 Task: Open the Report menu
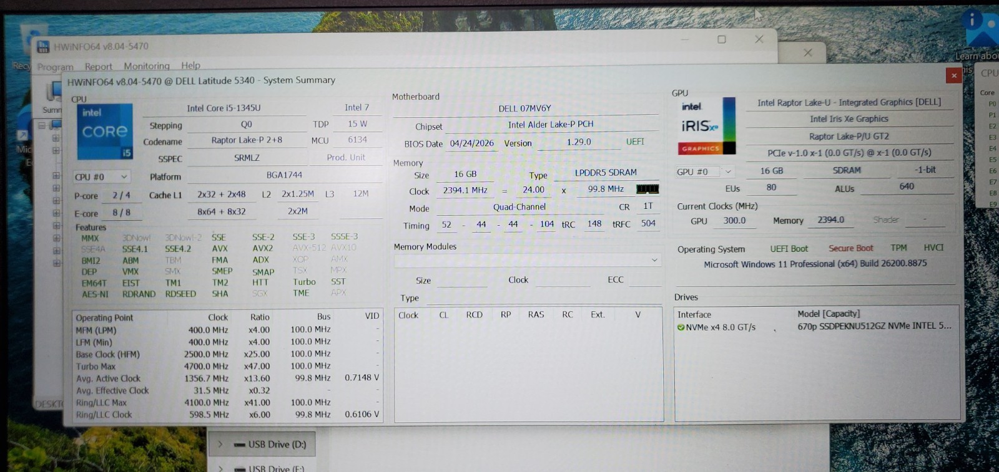tap(98, 66)
